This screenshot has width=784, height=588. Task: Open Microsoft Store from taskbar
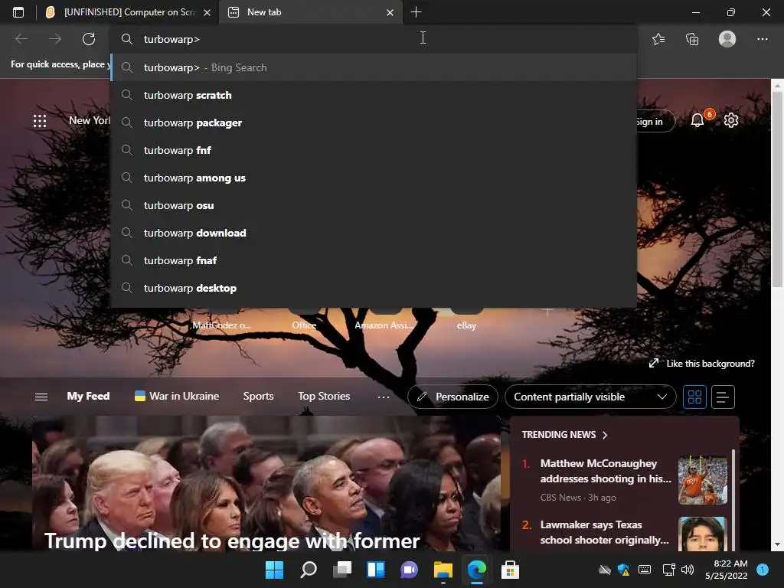point(510,570)
